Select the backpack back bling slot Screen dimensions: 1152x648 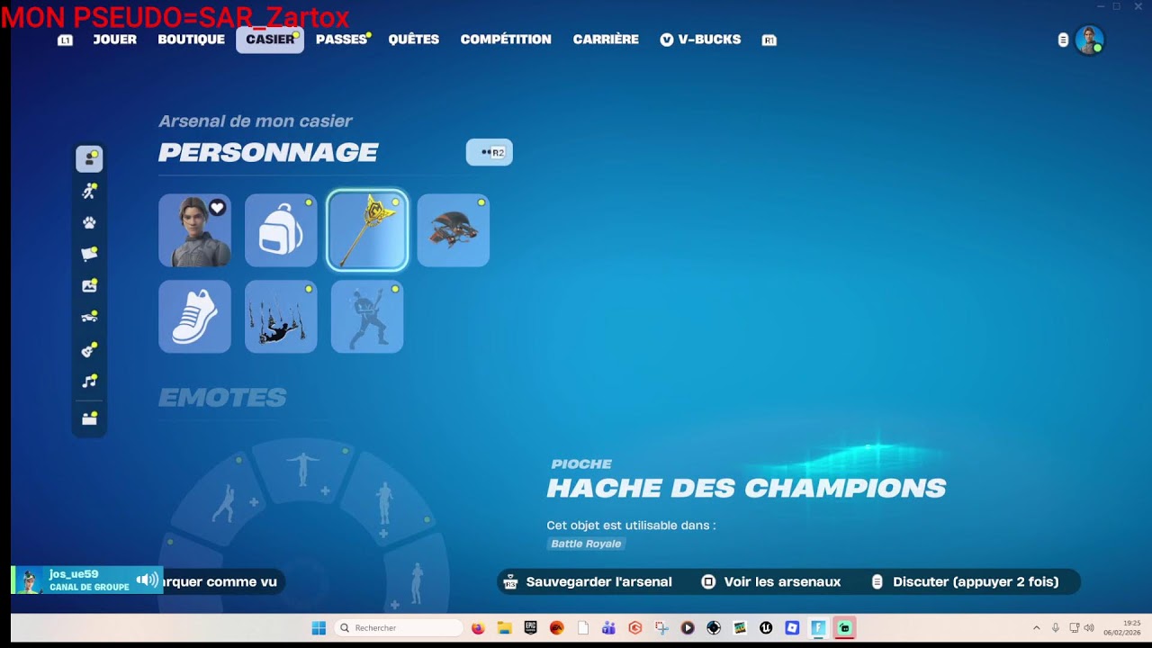pyautogui.click(x=281, y=230)
